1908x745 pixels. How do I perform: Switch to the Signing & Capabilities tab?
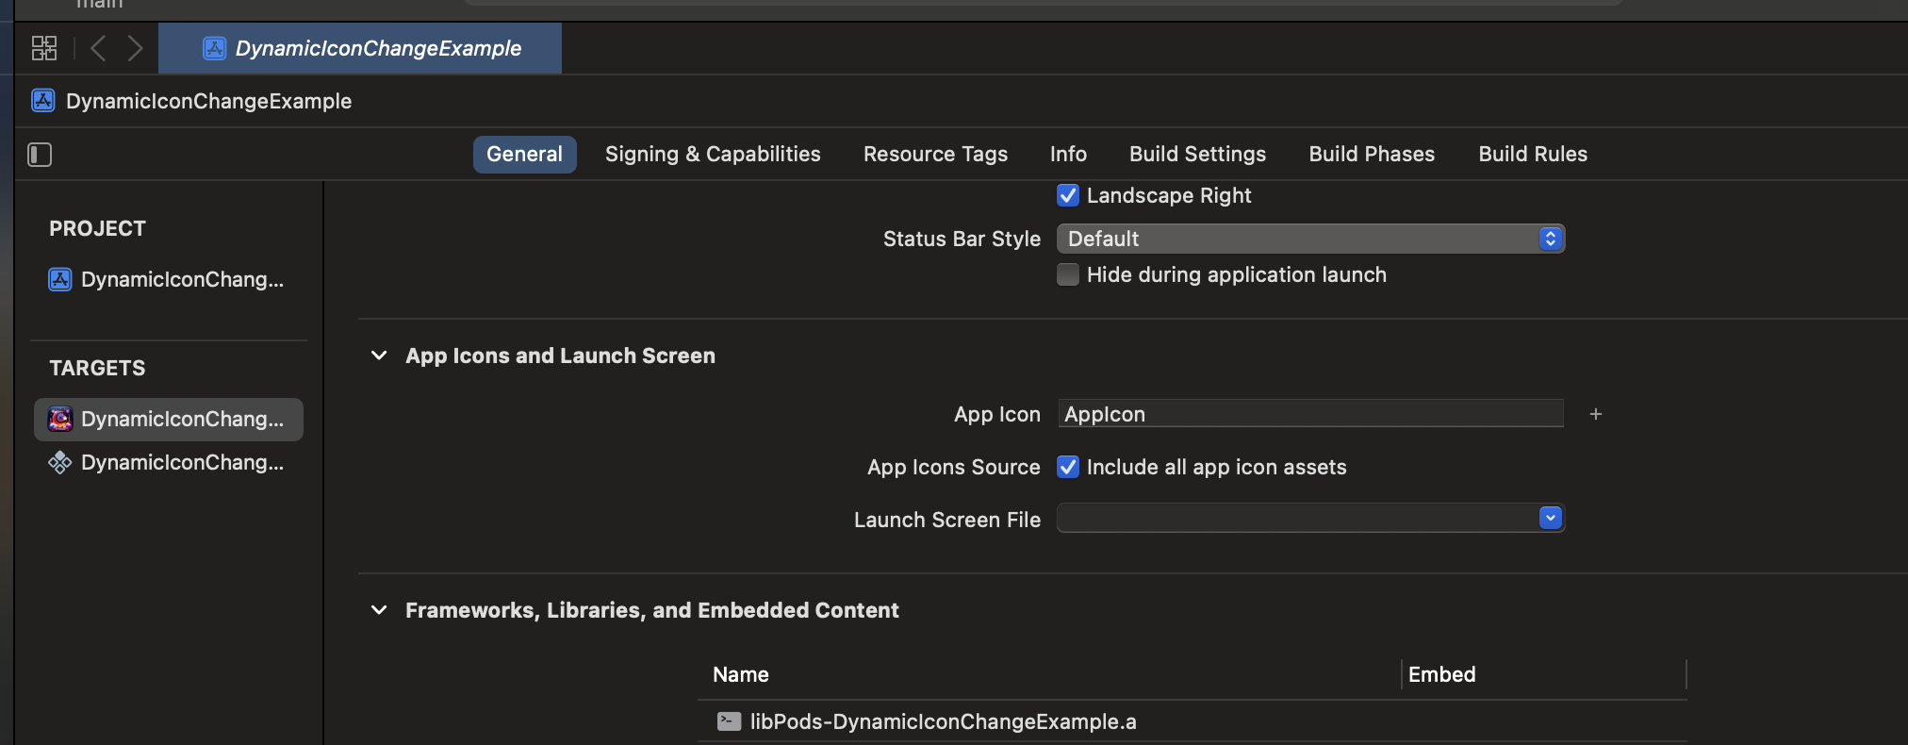coord(713,155)
